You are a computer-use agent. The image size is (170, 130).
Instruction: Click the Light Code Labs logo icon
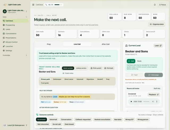pyautogui.click(x=5, y=5)
